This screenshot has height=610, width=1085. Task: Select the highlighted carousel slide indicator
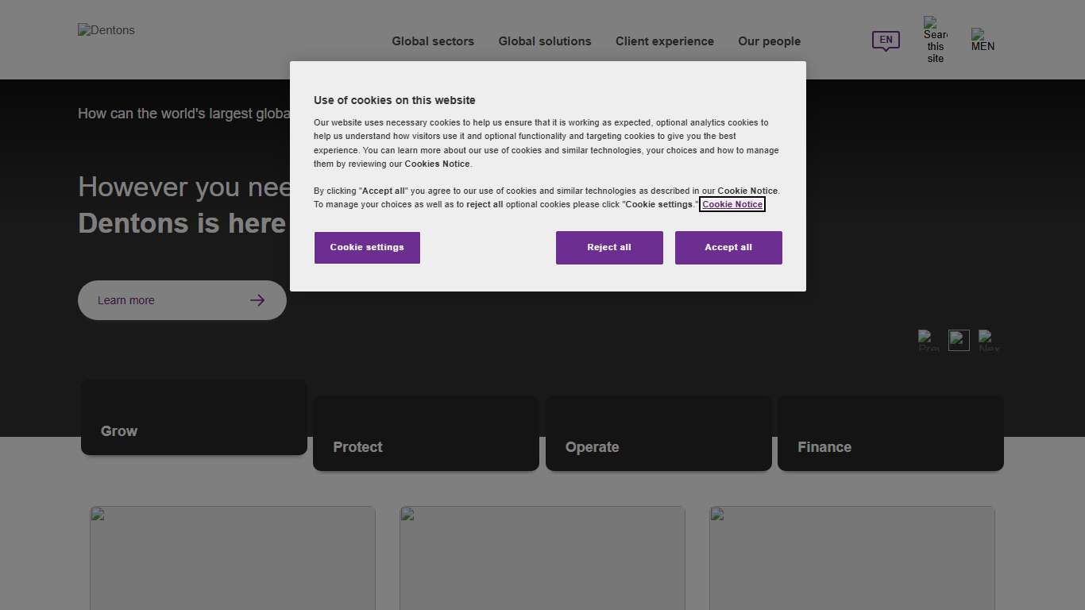point(959,340)
